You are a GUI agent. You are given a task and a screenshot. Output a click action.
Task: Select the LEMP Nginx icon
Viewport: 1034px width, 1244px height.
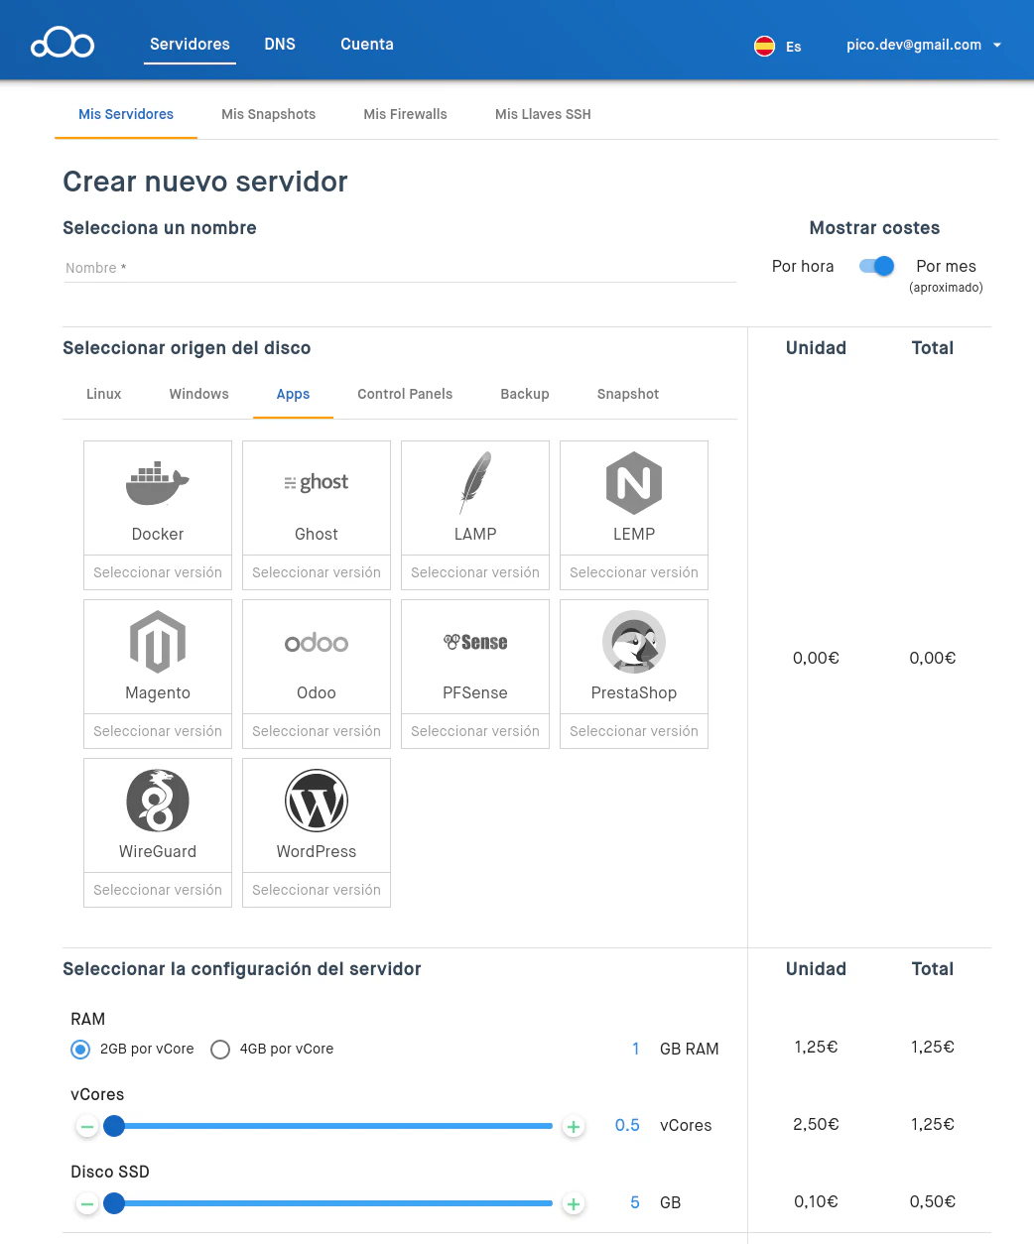(x=634, y=483)
